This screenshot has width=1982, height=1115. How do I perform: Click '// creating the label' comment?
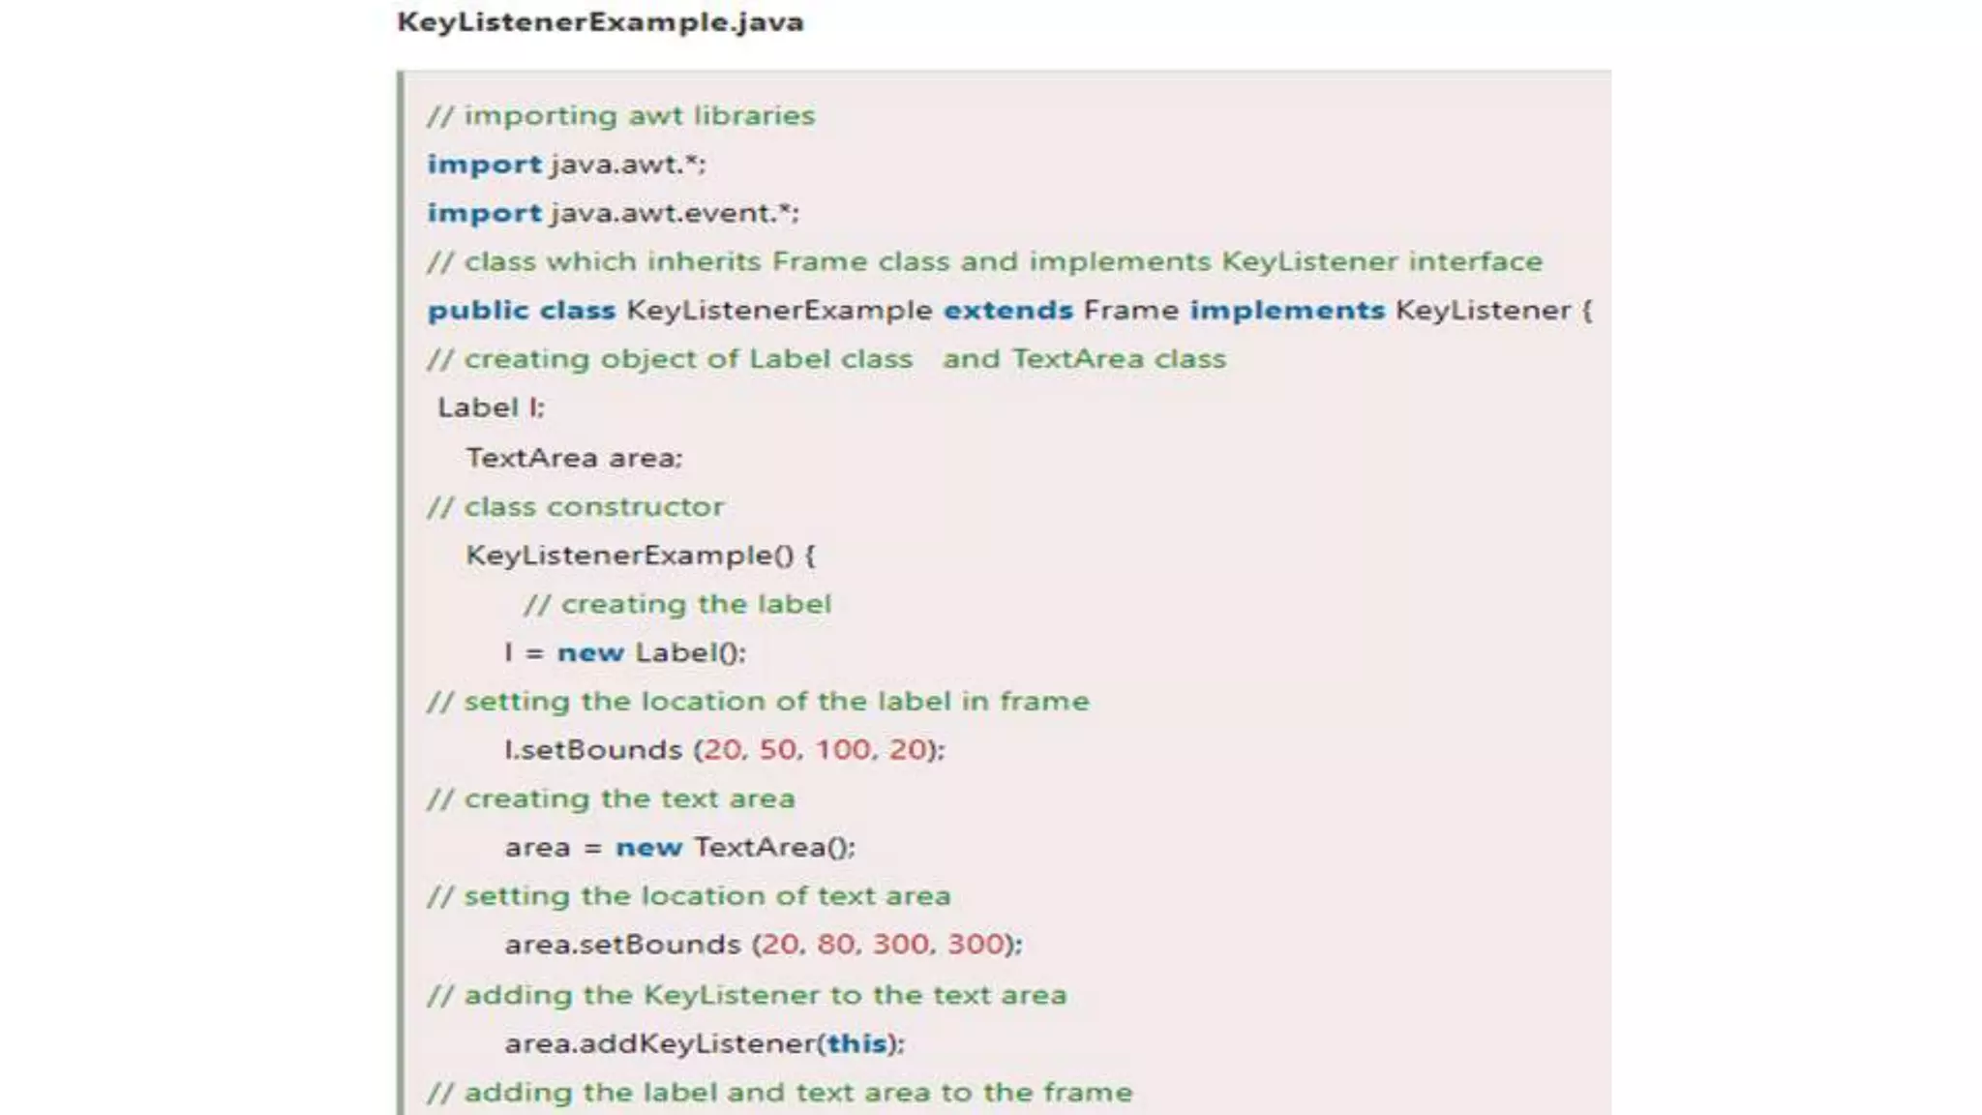pos(677,604)
